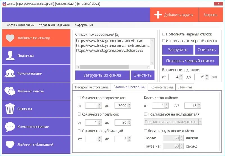225x156 pixels.
Task: Click Загрузить из файла button
Action: (x=102, y=75)
